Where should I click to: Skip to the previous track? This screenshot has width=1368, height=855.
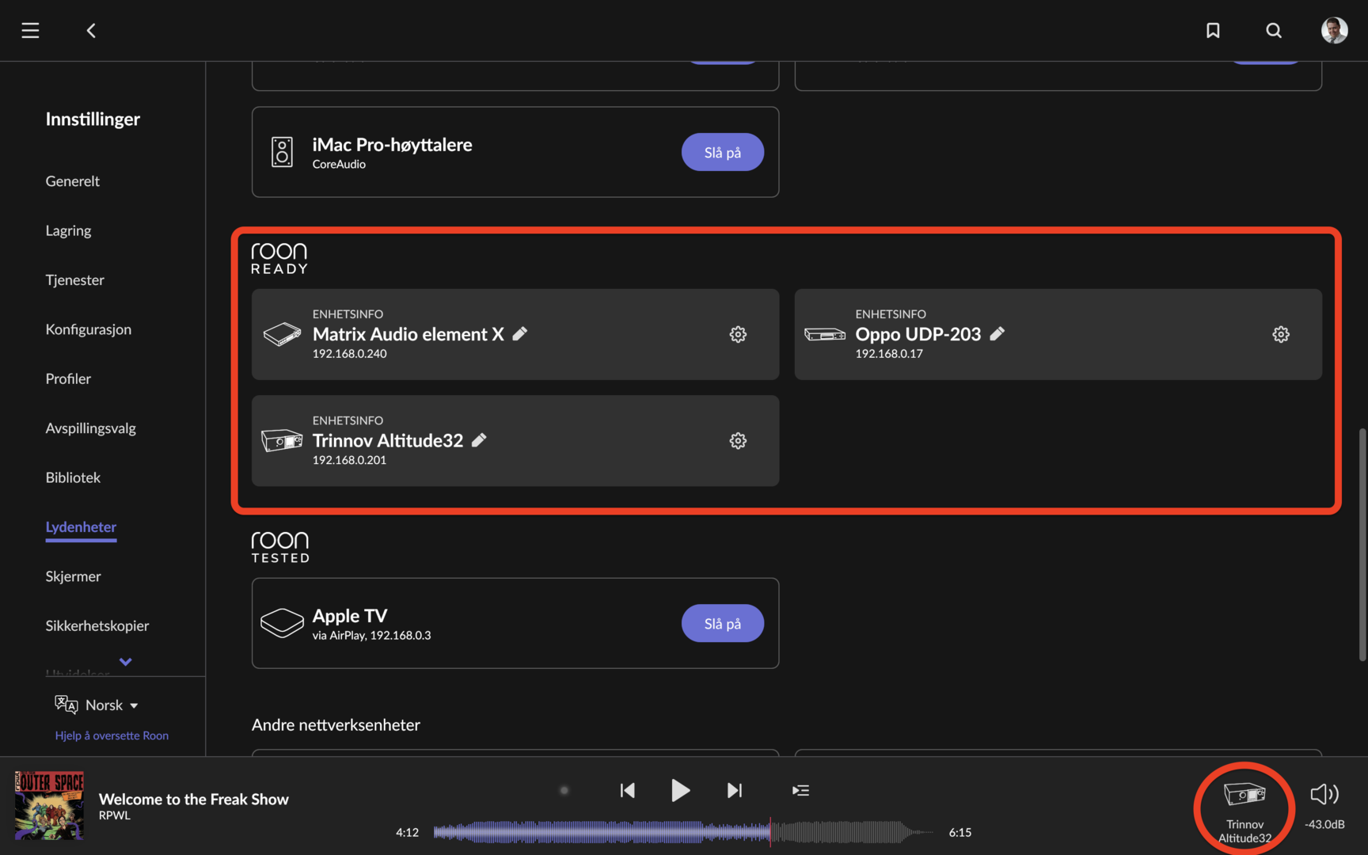[627, 790]
